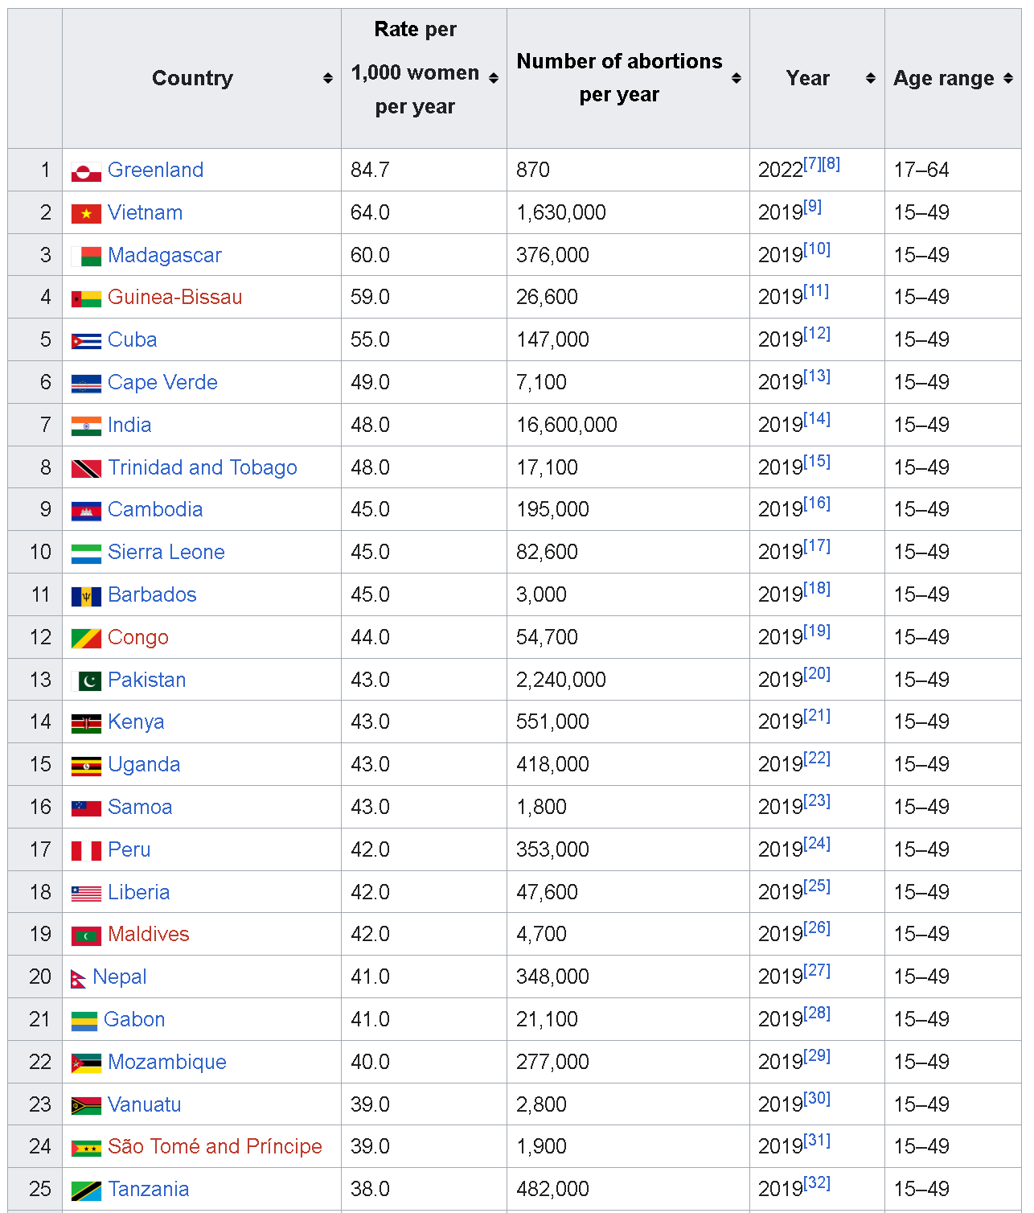Open the Cape Verde link

[162, 382]
